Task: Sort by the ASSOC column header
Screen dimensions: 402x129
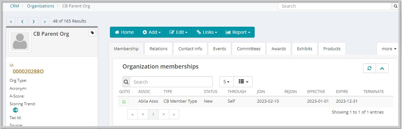Action: click(144, 92)
